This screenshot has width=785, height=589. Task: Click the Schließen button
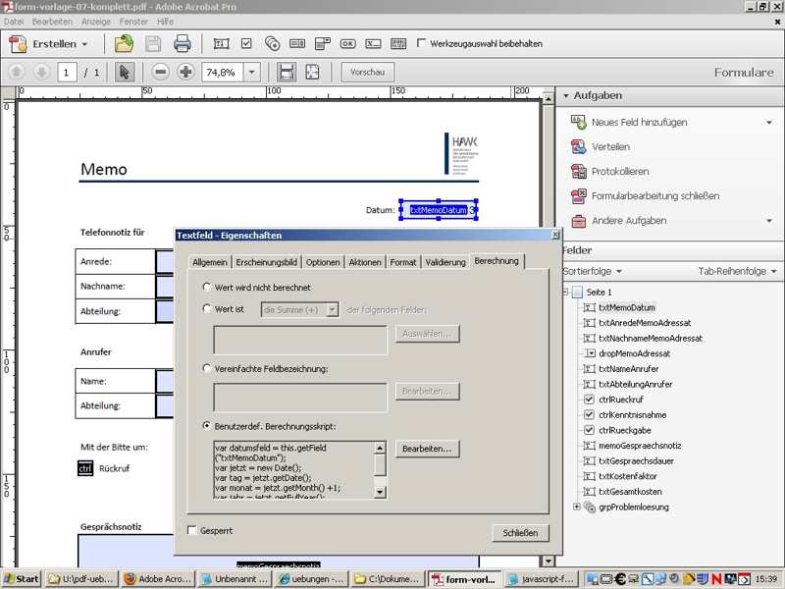(x=520, y=533)
